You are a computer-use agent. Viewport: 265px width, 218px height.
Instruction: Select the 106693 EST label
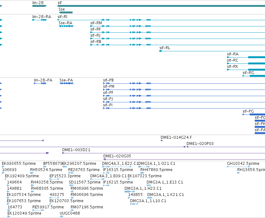pyautogui.click(x=9, y=170)
